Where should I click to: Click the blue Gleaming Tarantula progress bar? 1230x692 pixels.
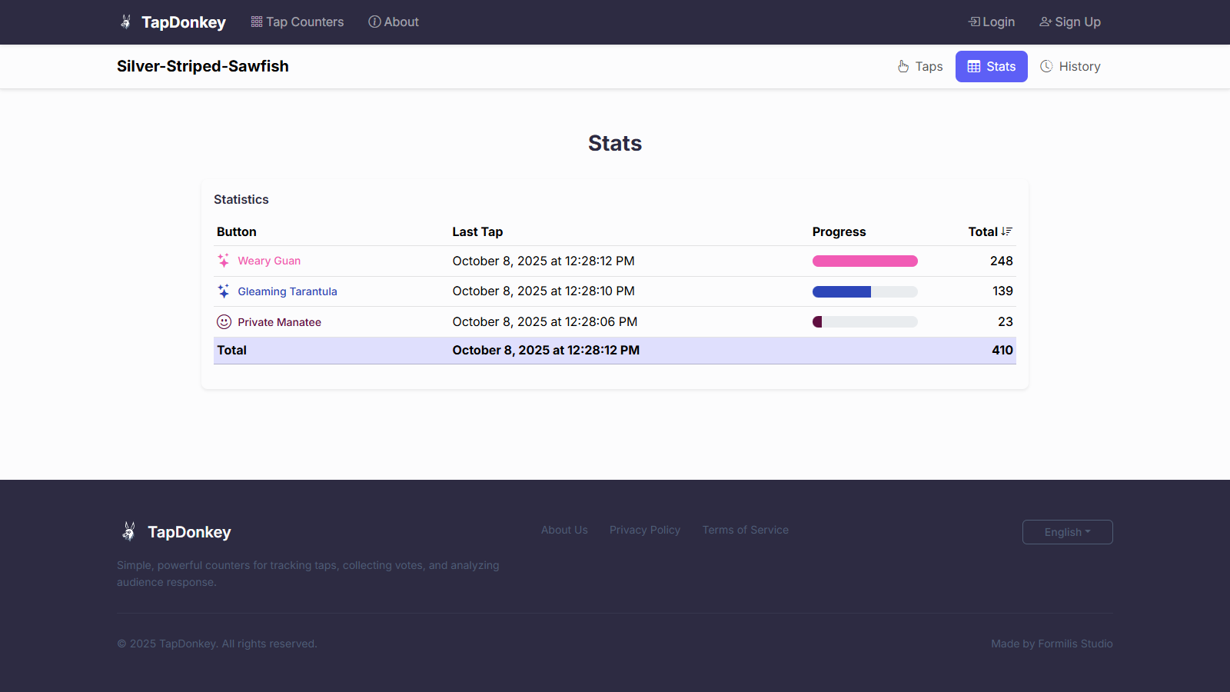[x=865, y=291]
